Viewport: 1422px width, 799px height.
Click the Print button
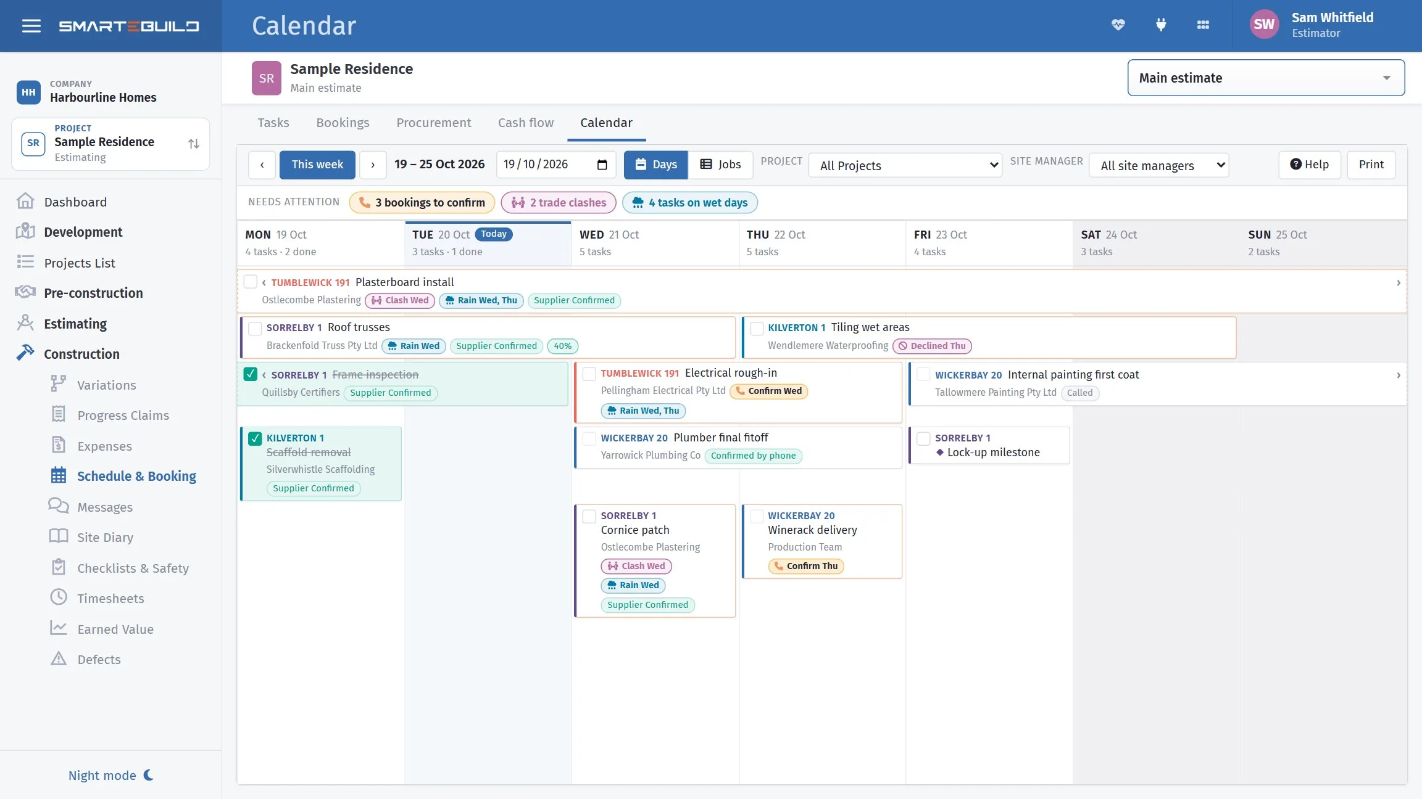pos(1371,165)
